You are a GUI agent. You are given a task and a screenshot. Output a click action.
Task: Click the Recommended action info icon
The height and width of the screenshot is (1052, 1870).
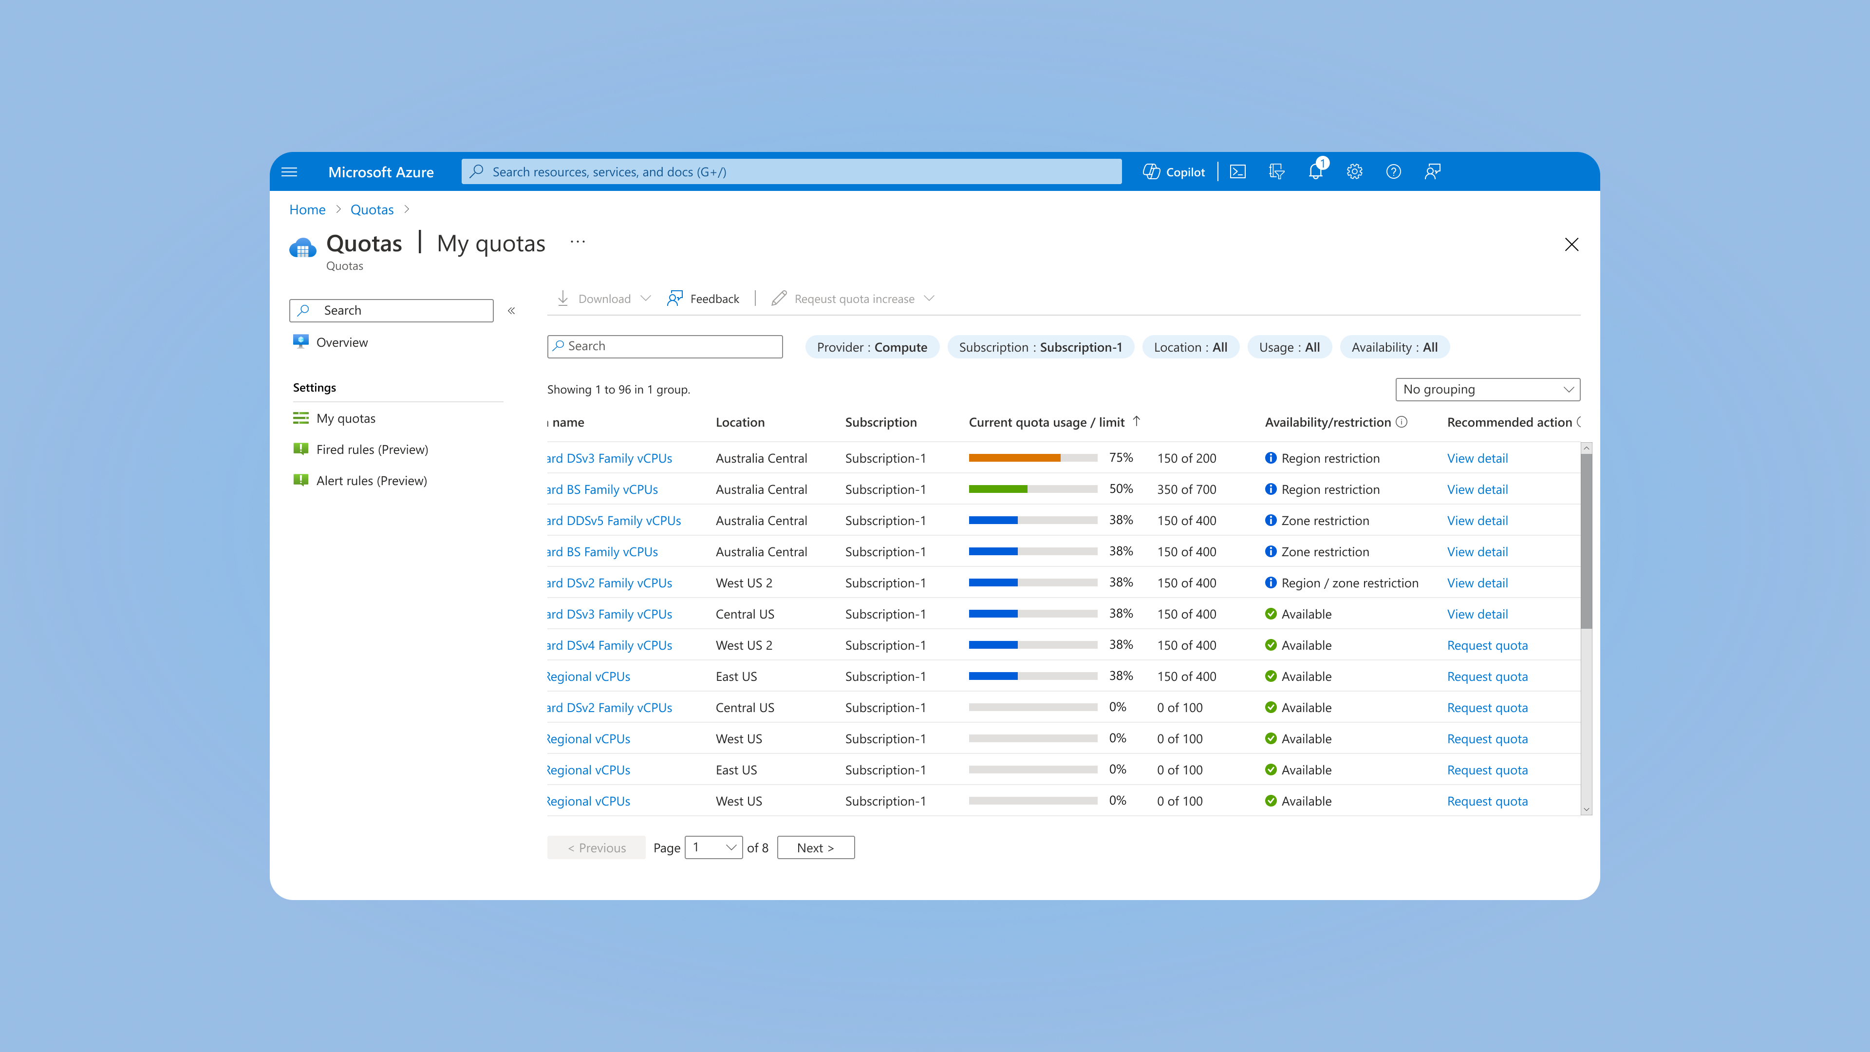point(1579,422)
